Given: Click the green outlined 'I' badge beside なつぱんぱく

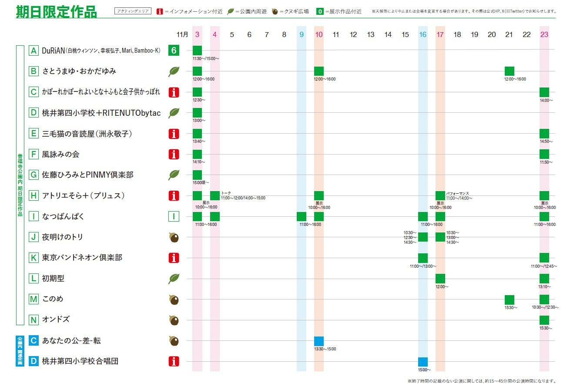Looking at the screenshot, I should [x=174, y=216].
